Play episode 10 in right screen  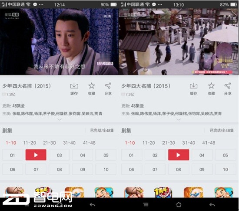coord(226,169)
